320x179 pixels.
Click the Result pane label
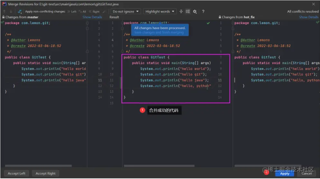point(114,17)
